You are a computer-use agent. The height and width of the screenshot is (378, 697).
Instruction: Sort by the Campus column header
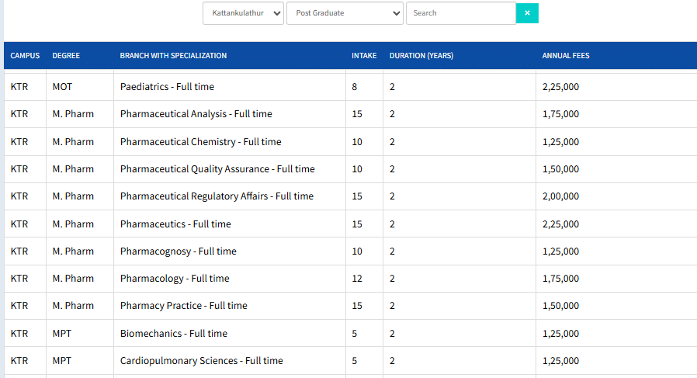pos(25,56)
